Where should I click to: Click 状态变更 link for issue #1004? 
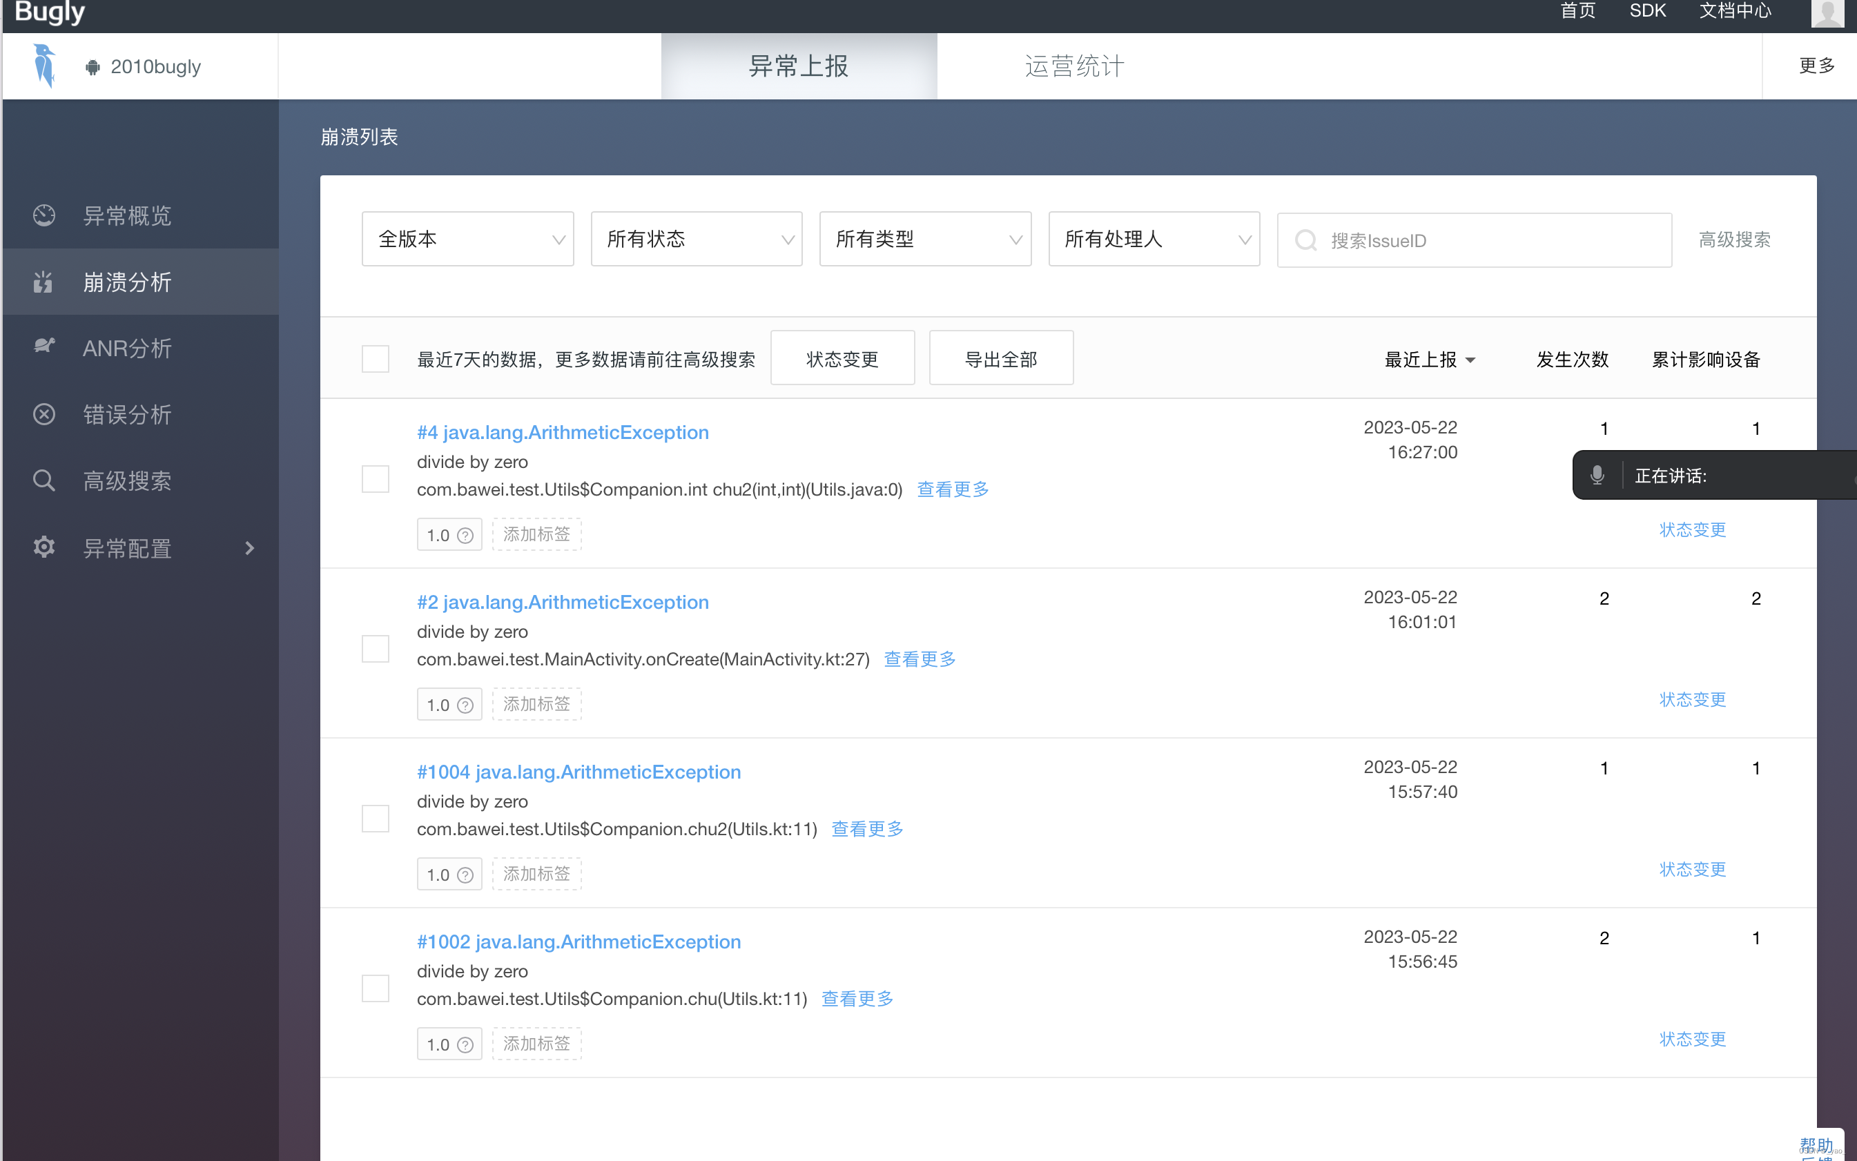(1693, 869)
